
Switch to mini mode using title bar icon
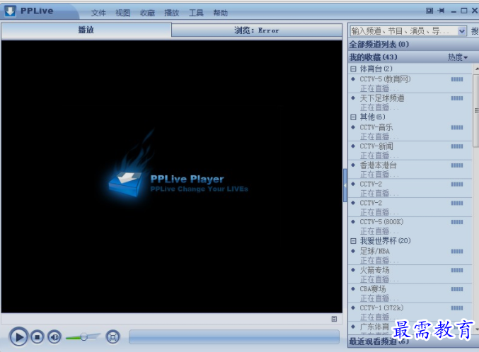429,11
